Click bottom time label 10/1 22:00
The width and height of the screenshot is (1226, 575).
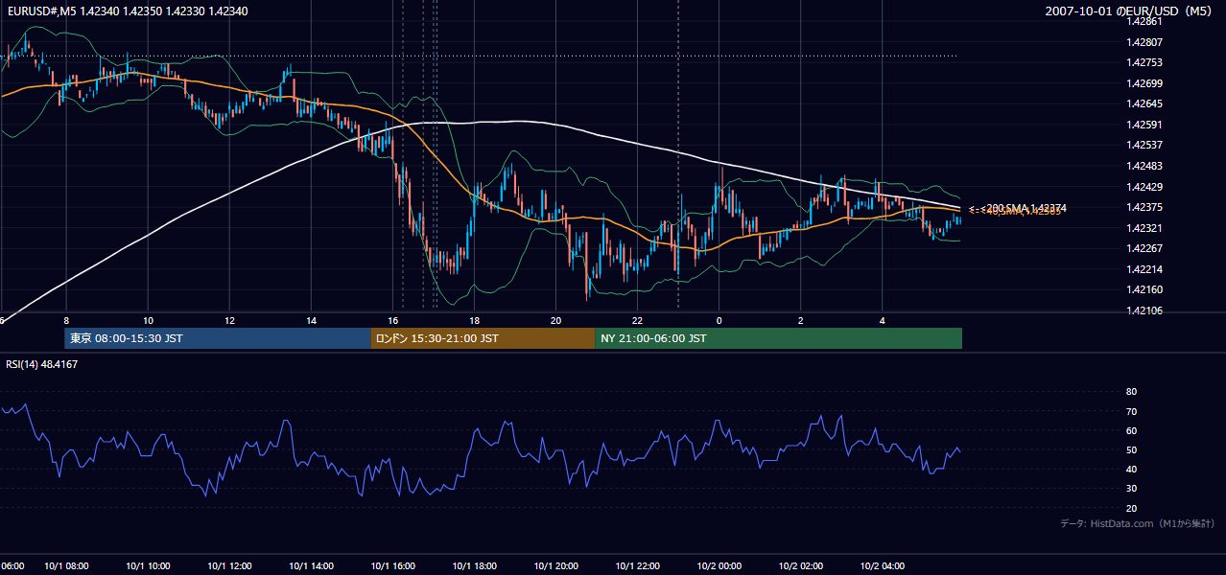638,566
